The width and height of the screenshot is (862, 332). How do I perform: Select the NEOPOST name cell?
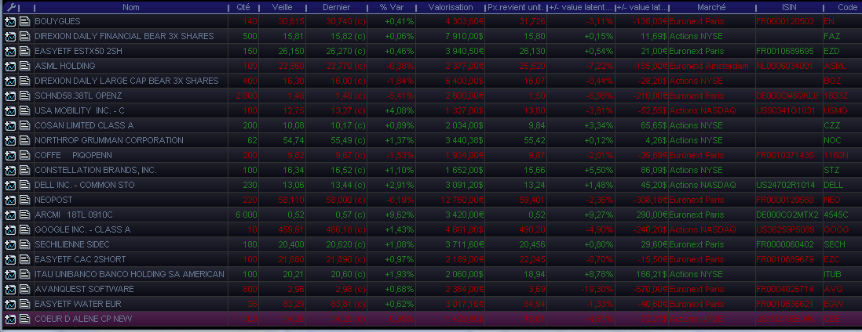click(53, 200)
